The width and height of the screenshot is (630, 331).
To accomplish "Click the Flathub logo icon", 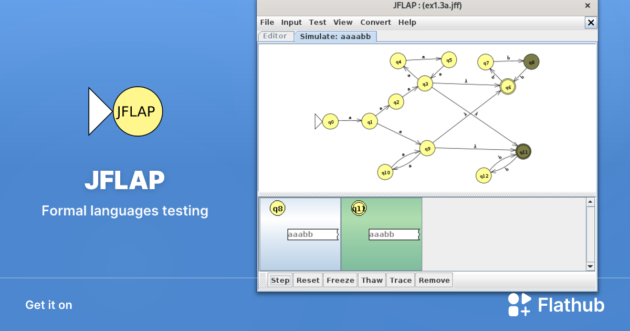I will coord(519,305).
